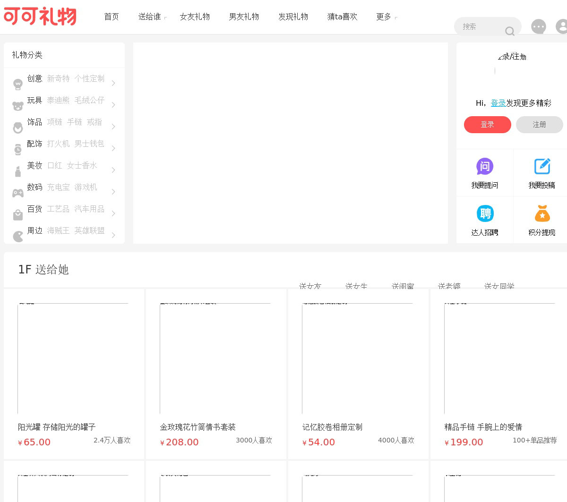Select the 泰迪熊 subcategory link

click(58, 100)
